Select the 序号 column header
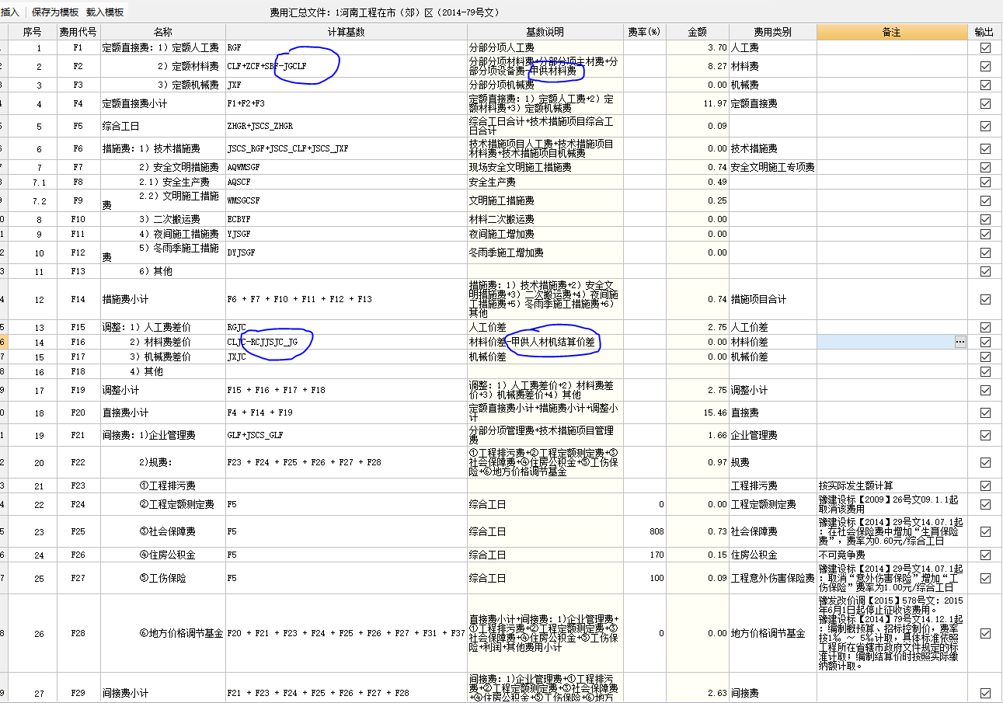Screen dimensions: 1003x703 33,32
